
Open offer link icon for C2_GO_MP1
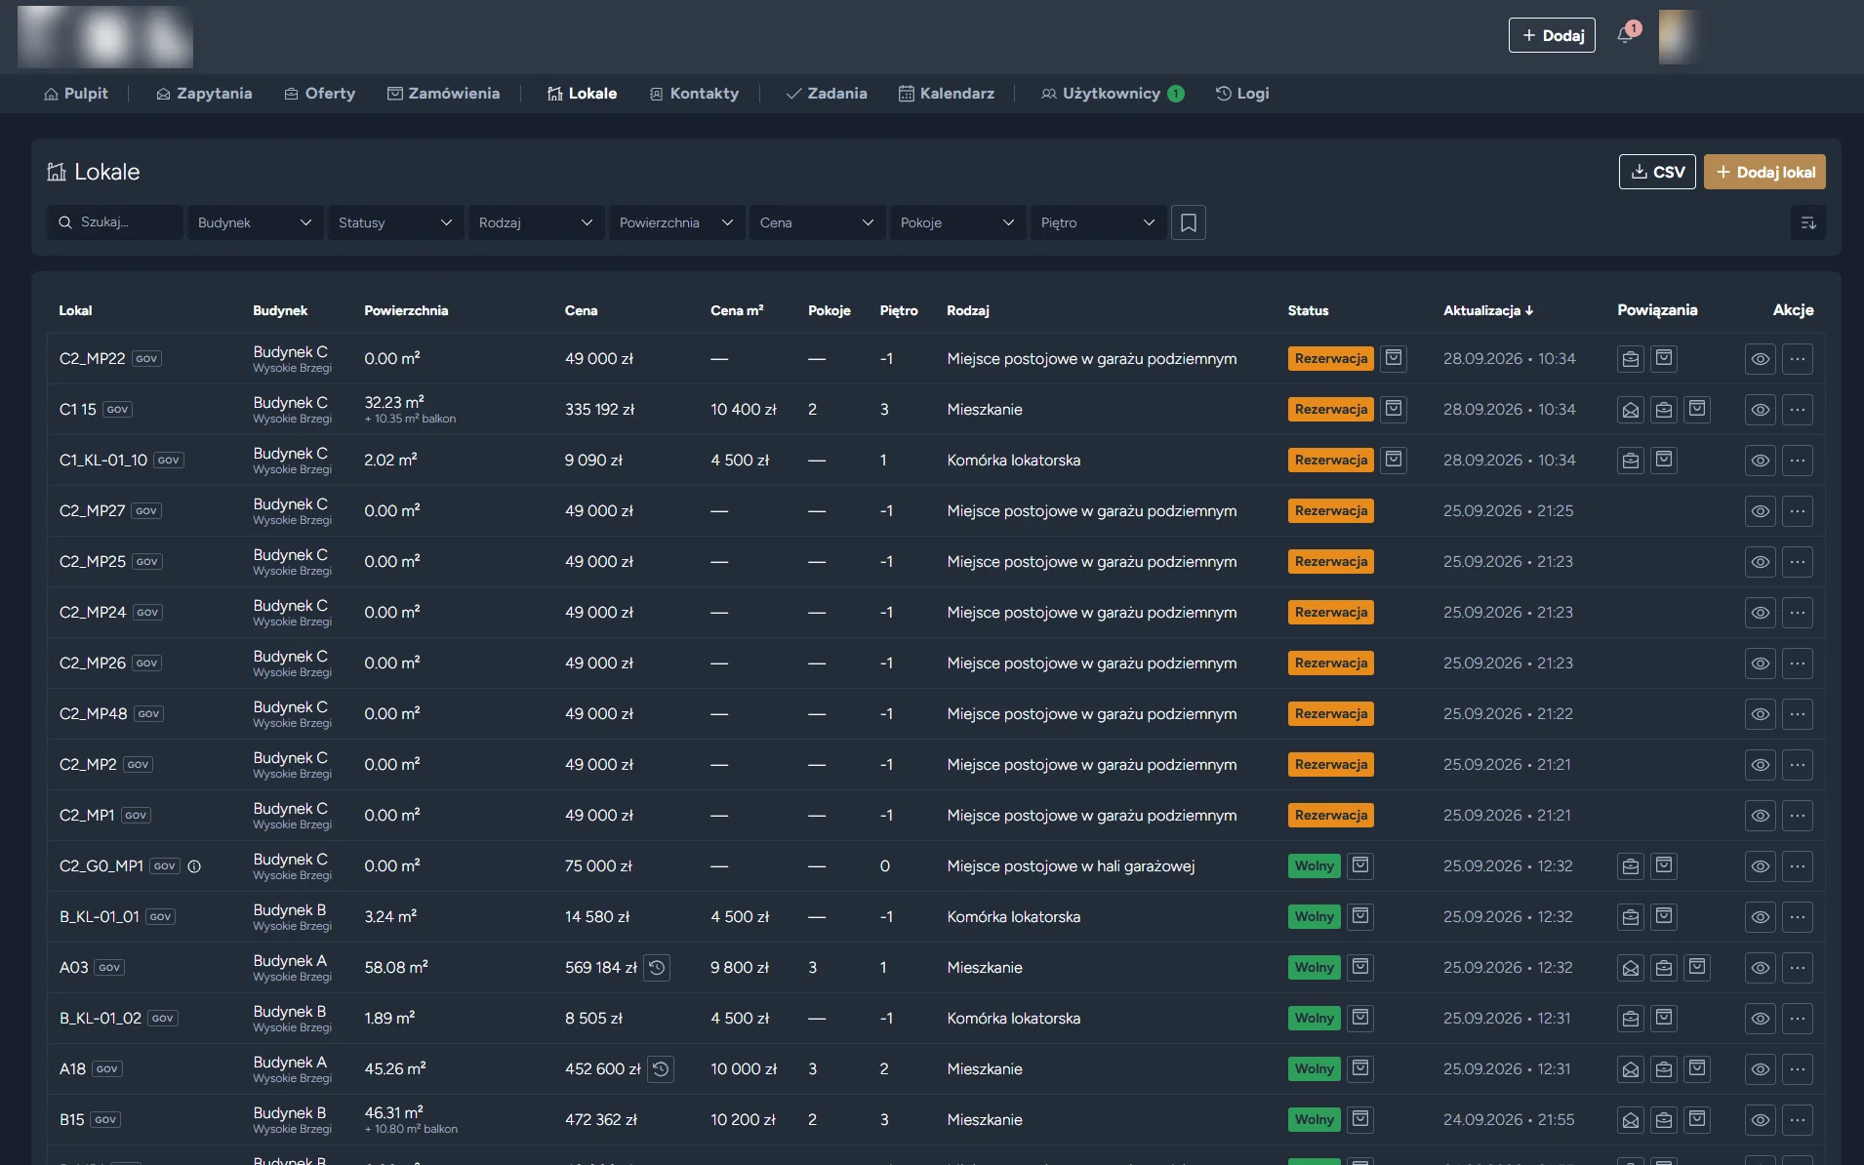click(1631, 866)
